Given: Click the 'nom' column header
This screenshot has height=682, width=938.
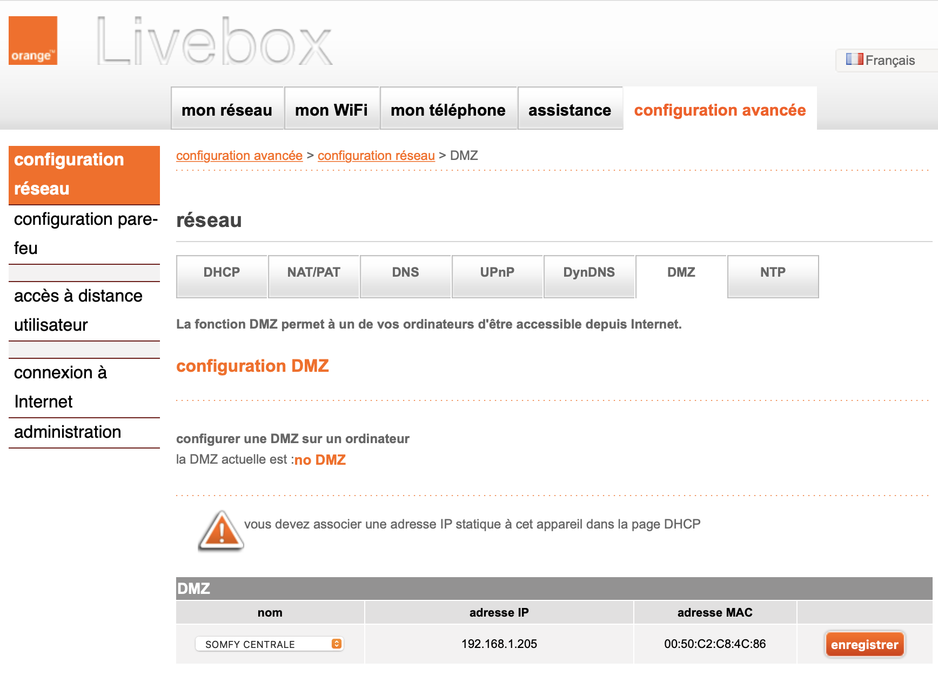Looking at the screenshot, I should tap(270, 612).
